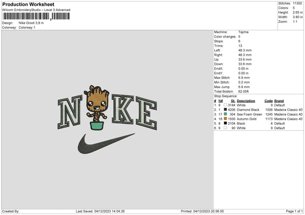Screen dimensions: 305x215
Task: Click the green flower pot in the design
Action: (97, 126)
